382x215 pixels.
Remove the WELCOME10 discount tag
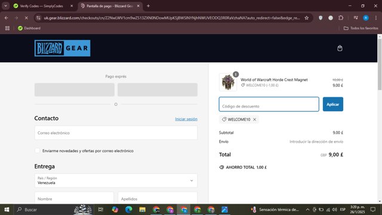(x=255, y=119)
